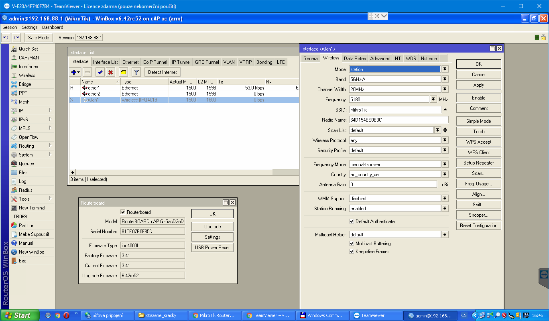Switch to the stazene_sracky taskbar item
Image resolution: width=549 pixels, height=321 pixels.
(161, 315)
